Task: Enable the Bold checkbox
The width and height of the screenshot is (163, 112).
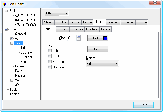Action: 50,56
